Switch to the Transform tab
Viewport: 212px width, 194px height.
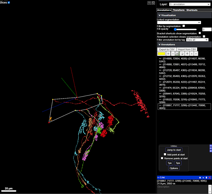pos(178,10)
